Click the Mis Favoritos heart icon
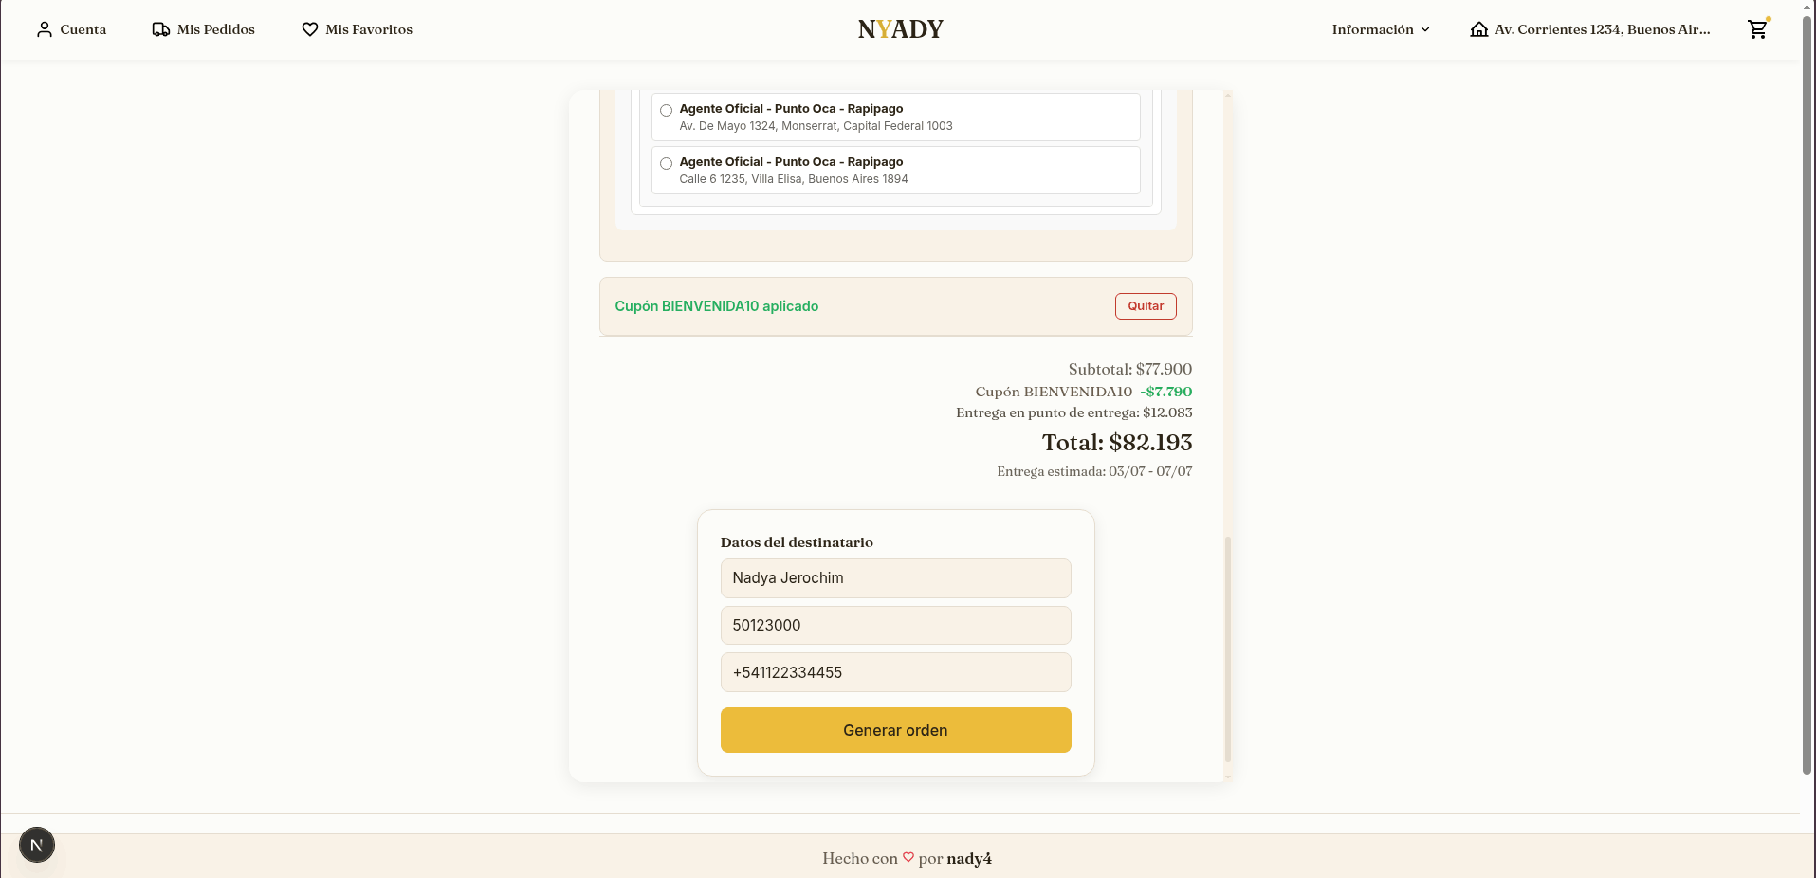This screenshot has width=1816, height=878. (x=310, y=29)
